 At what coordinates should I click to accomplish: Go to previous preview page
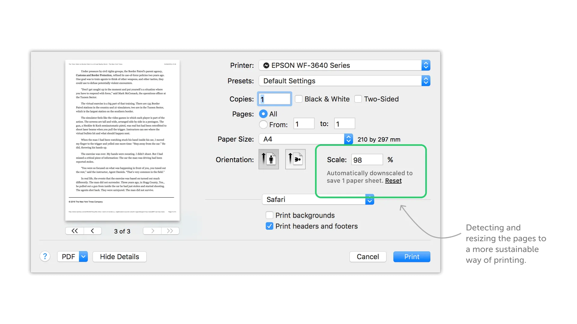click(x=93, y=231)
